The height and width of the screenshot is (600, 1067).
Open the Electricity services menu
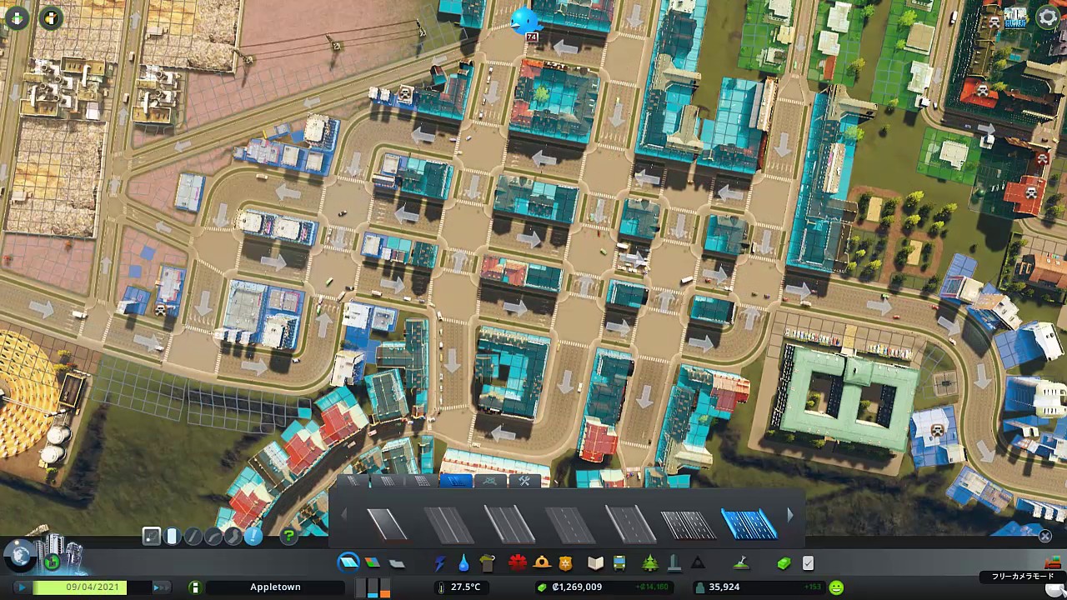pyautogui.click(x=440, y=563)
